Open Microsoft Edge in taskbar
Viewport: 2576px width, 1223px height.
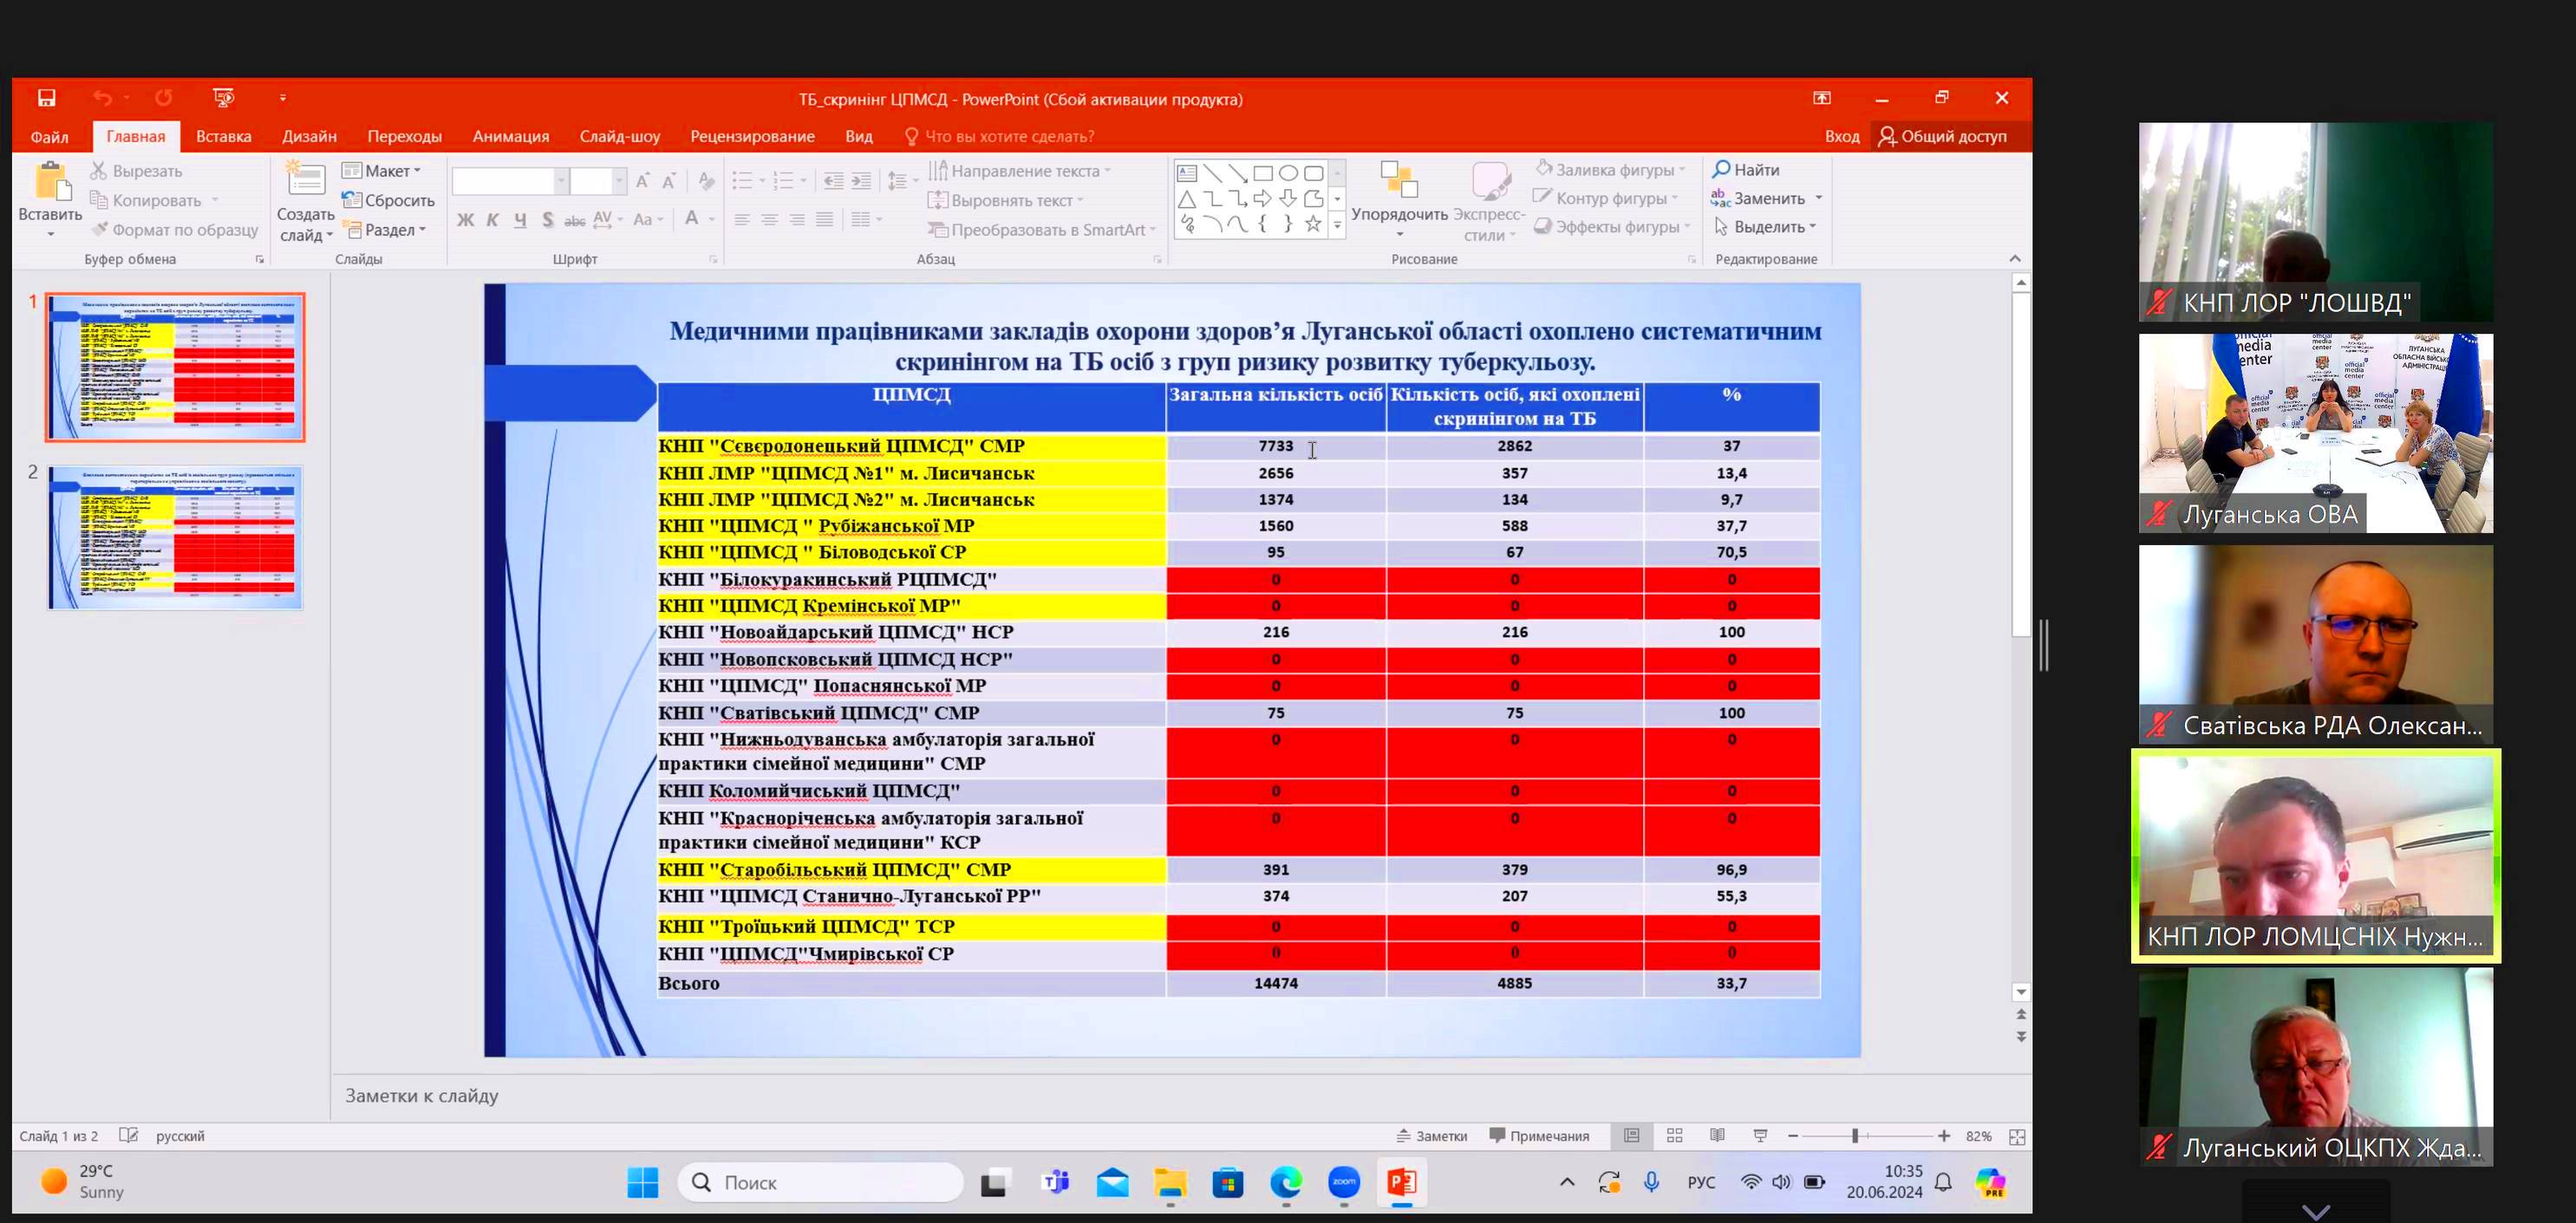pyautogui.click(x=1285, y=1183)
